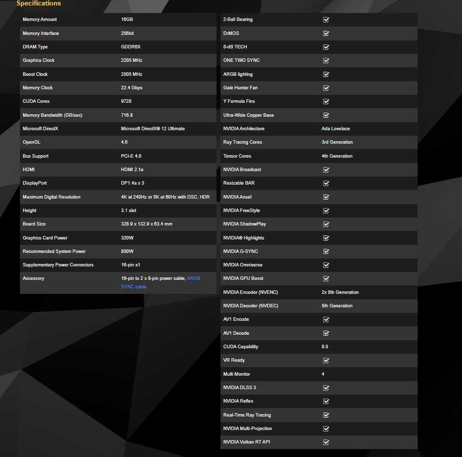This screenshot has width=462, height=457.
Task: Click the Accessory row label
Action: tap(33, 279)
